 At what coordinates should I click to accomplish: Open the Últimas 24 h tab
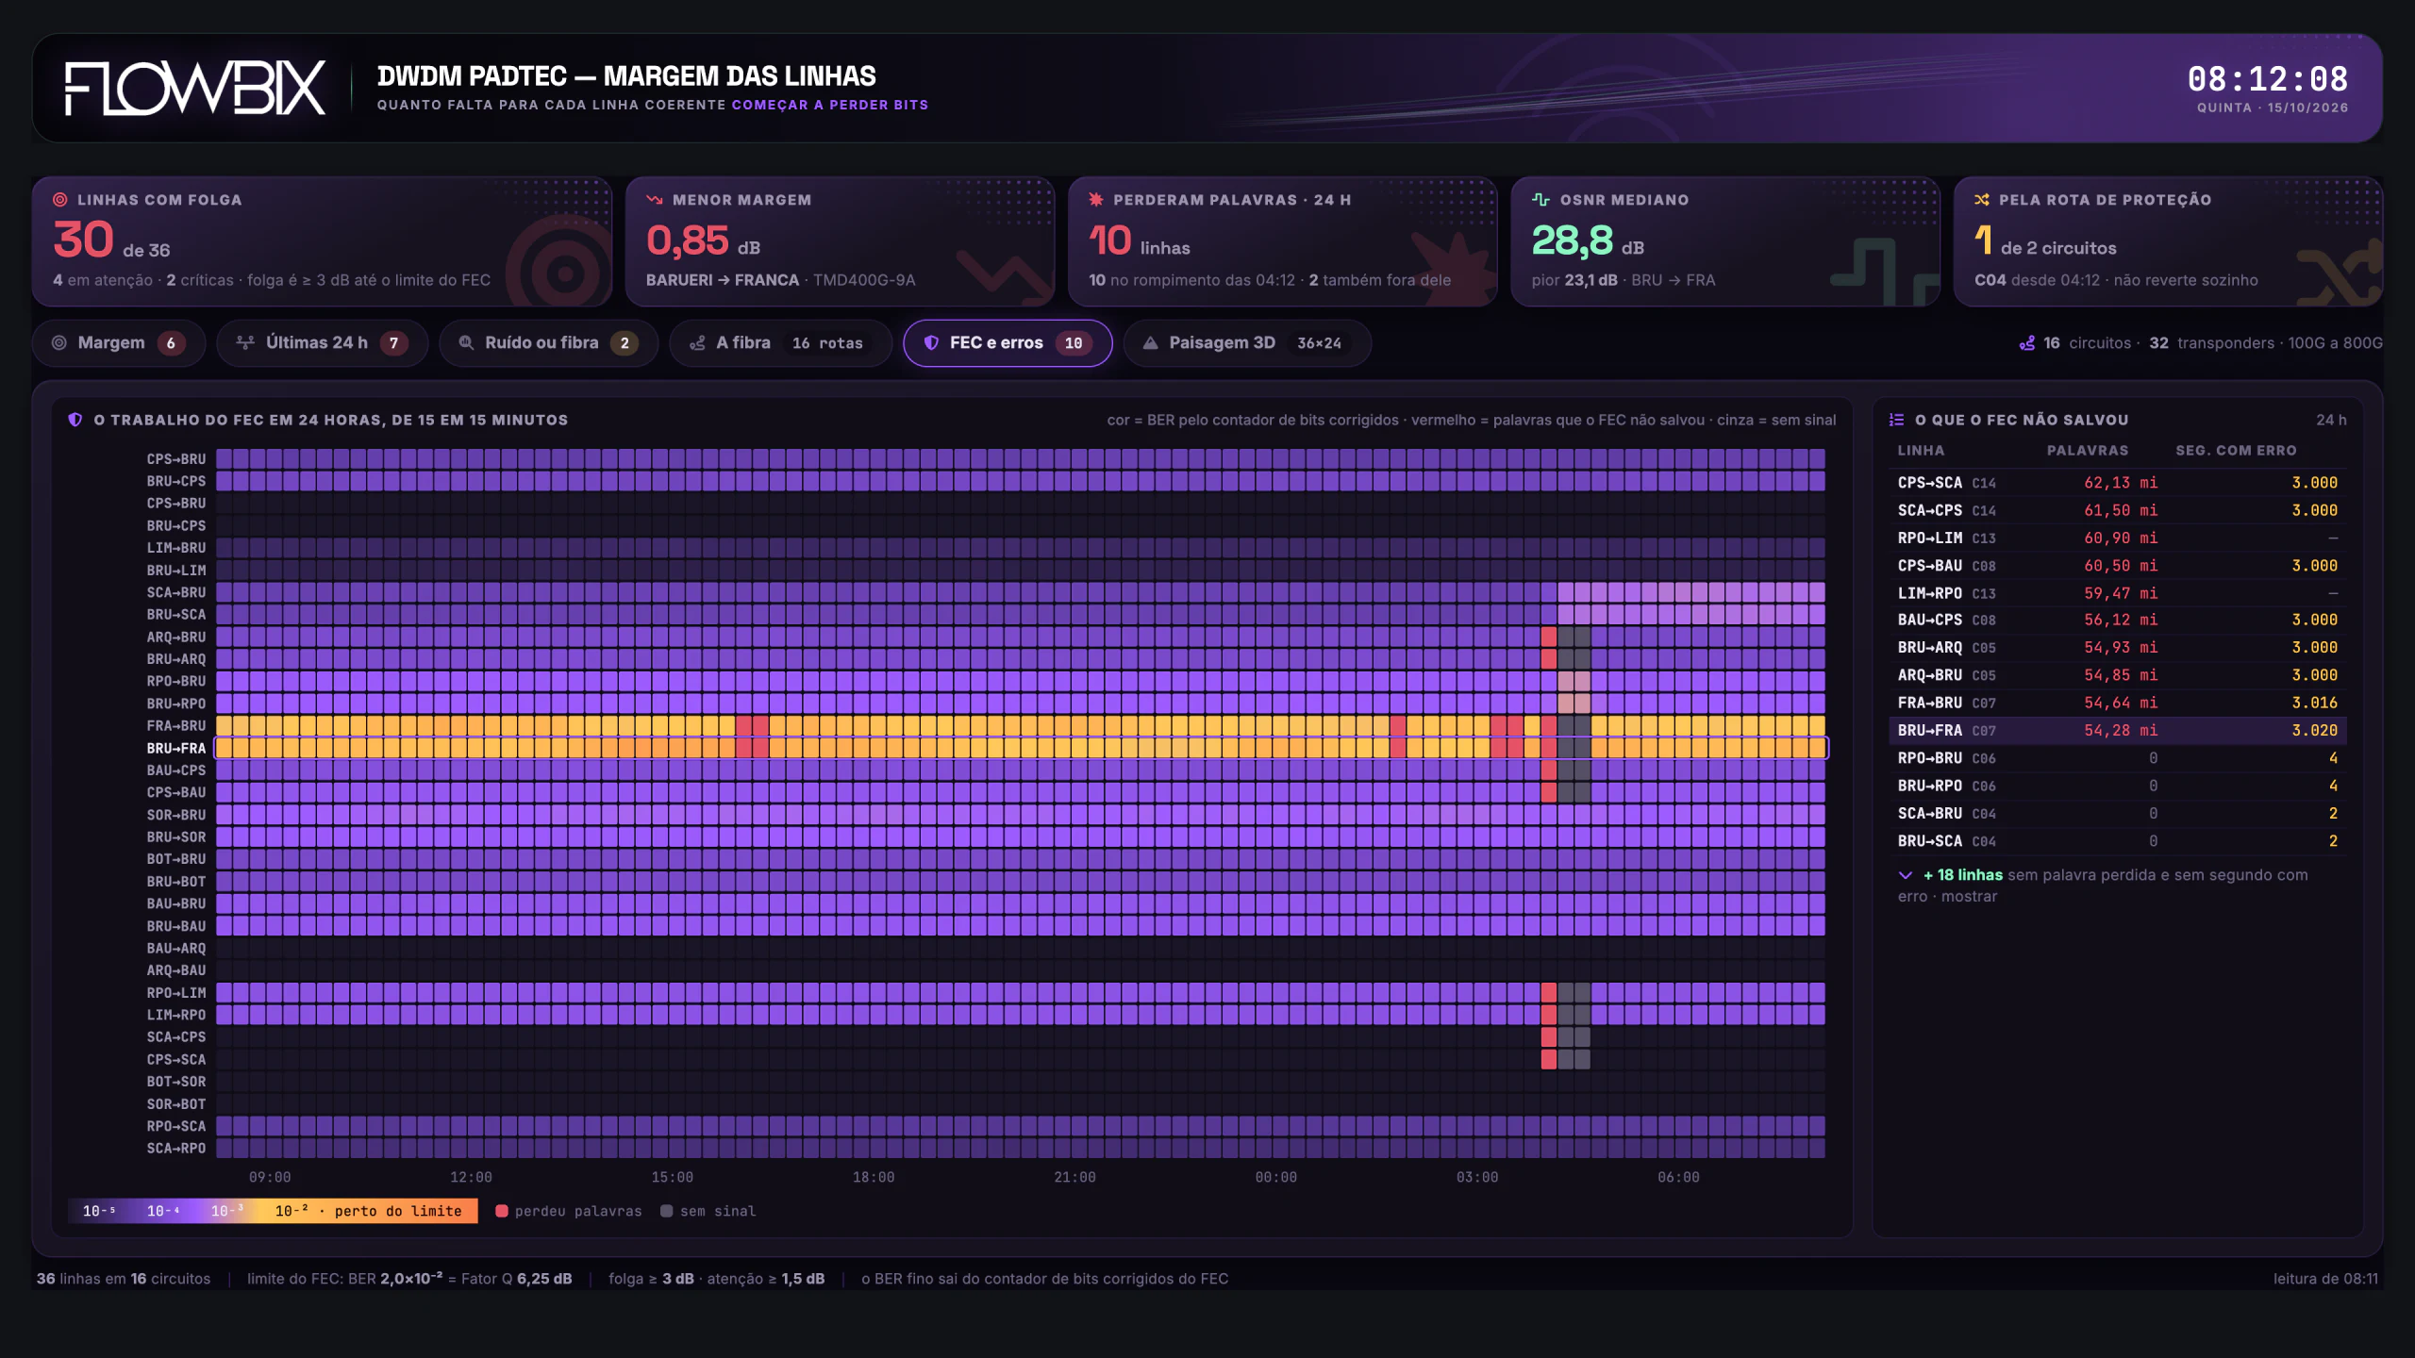click(322, 343)
